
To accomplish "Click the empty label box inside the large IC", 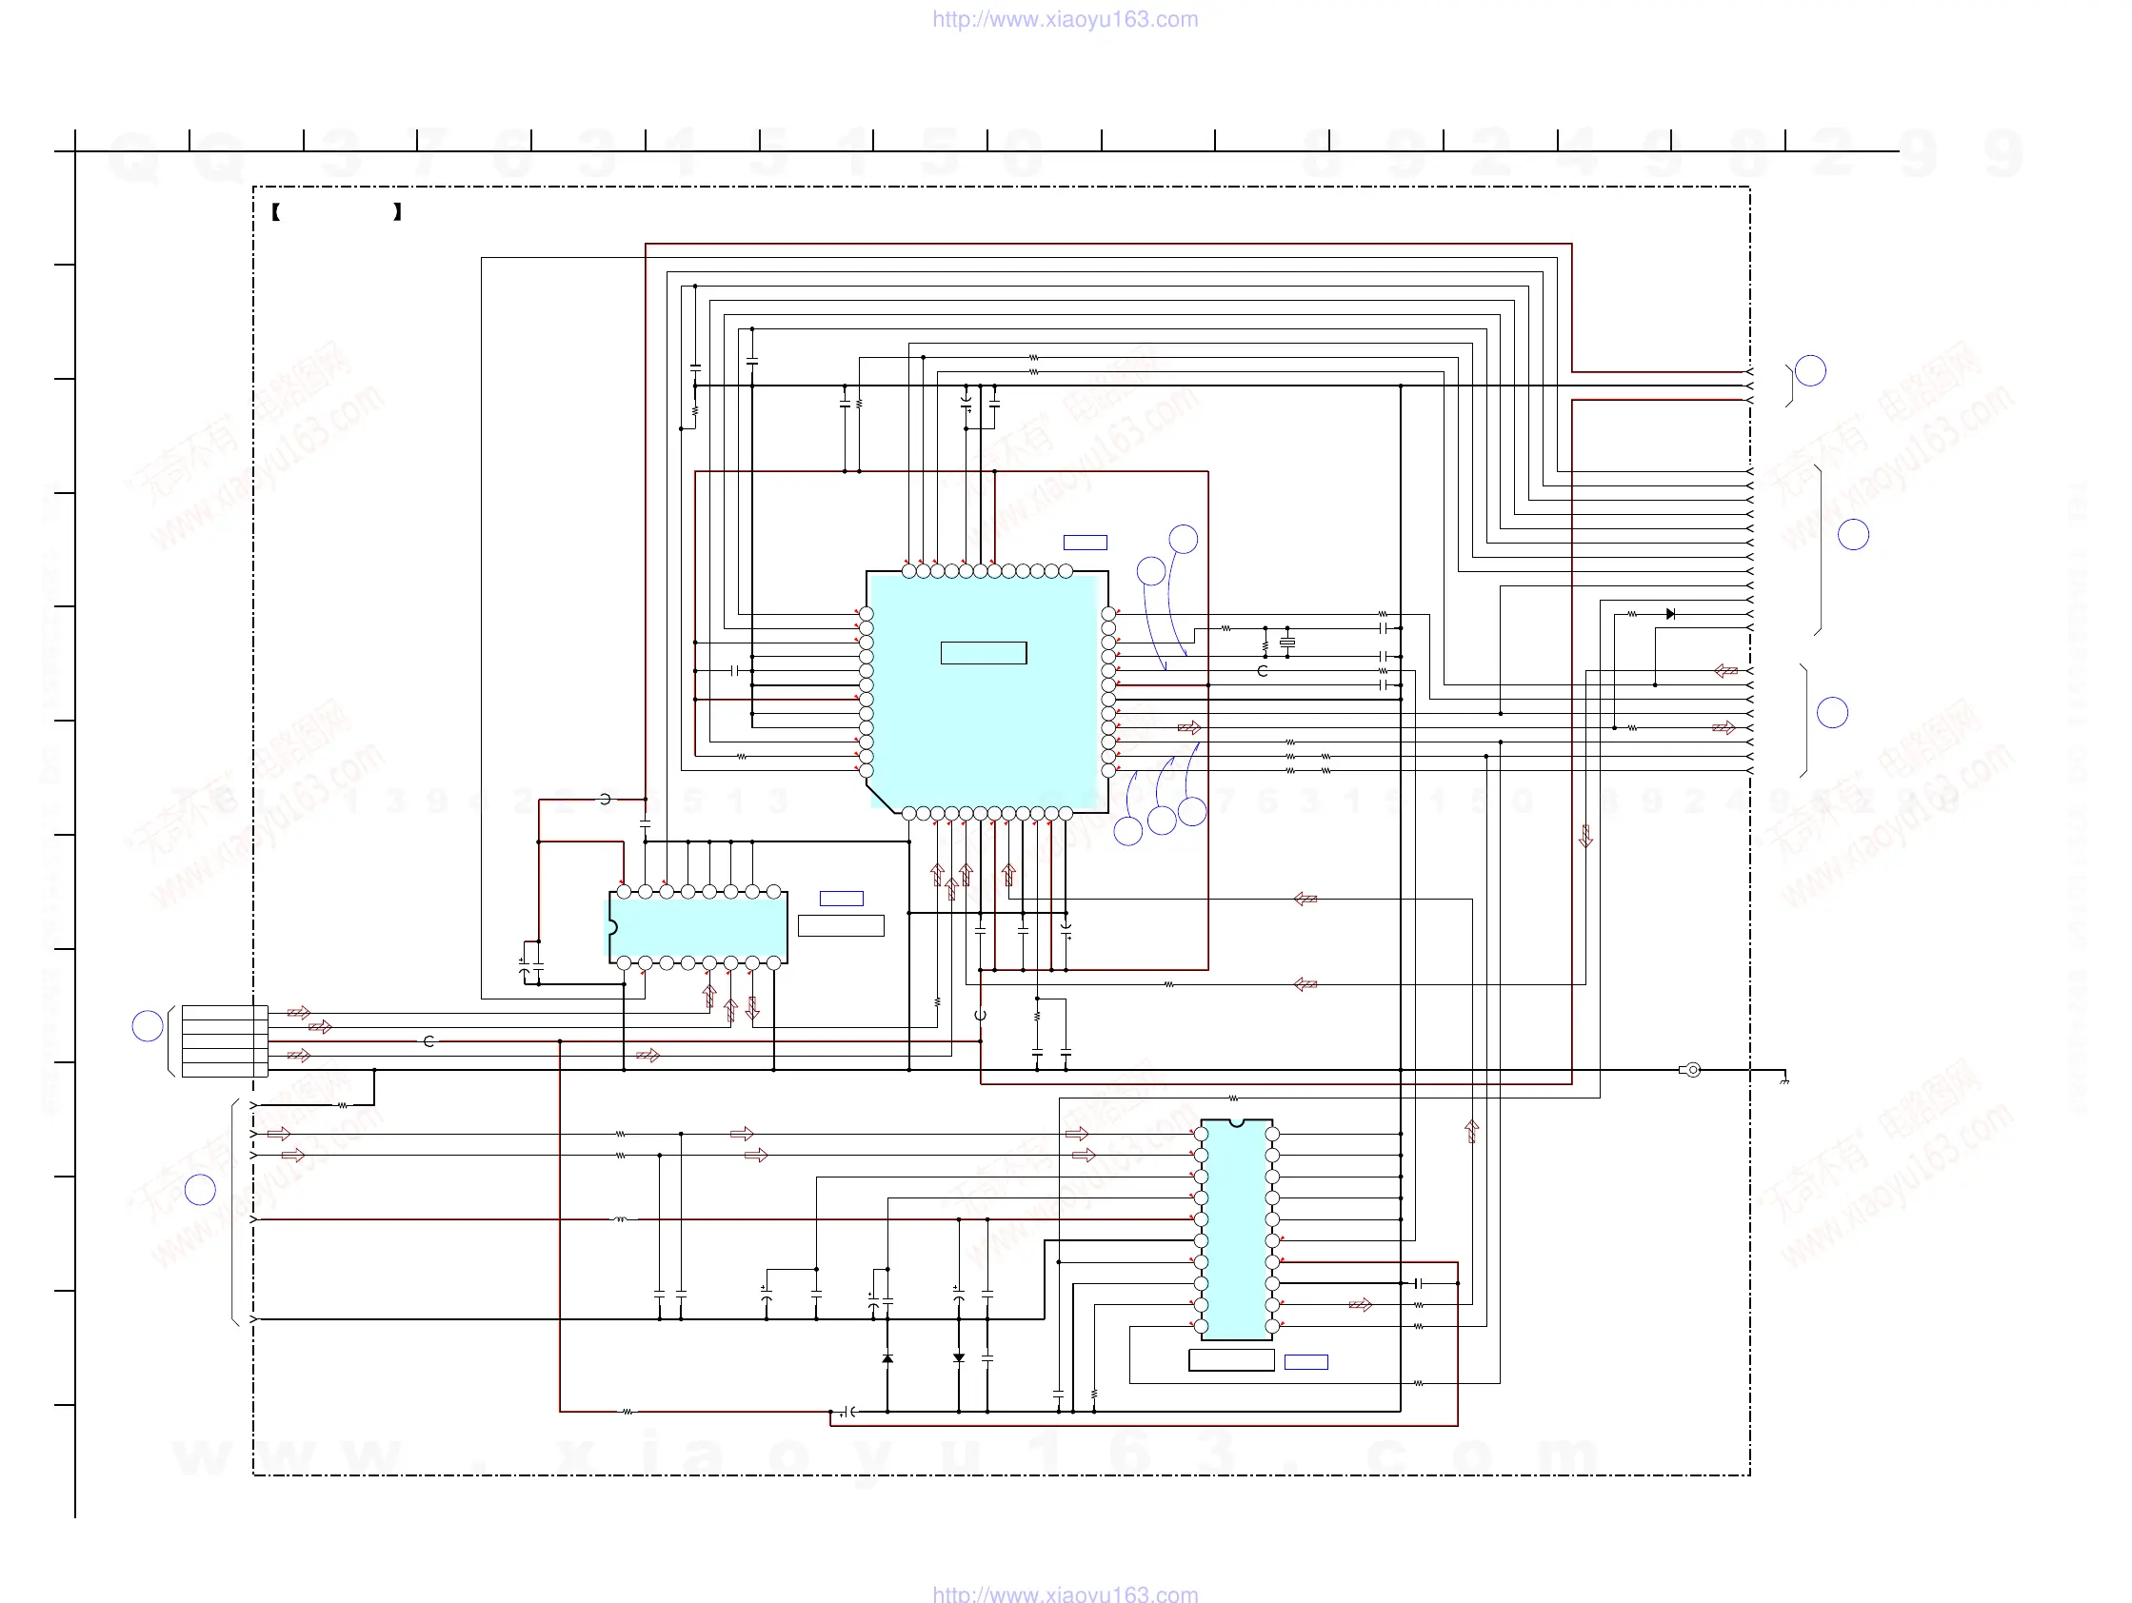I will [x=983, y=653].
